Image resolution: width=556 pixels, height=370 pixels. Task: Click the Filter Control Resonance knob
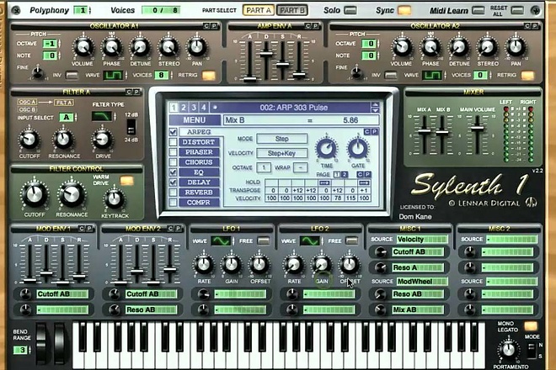point(72,195)
